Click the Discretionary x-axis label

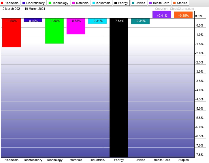coord(33,160)
